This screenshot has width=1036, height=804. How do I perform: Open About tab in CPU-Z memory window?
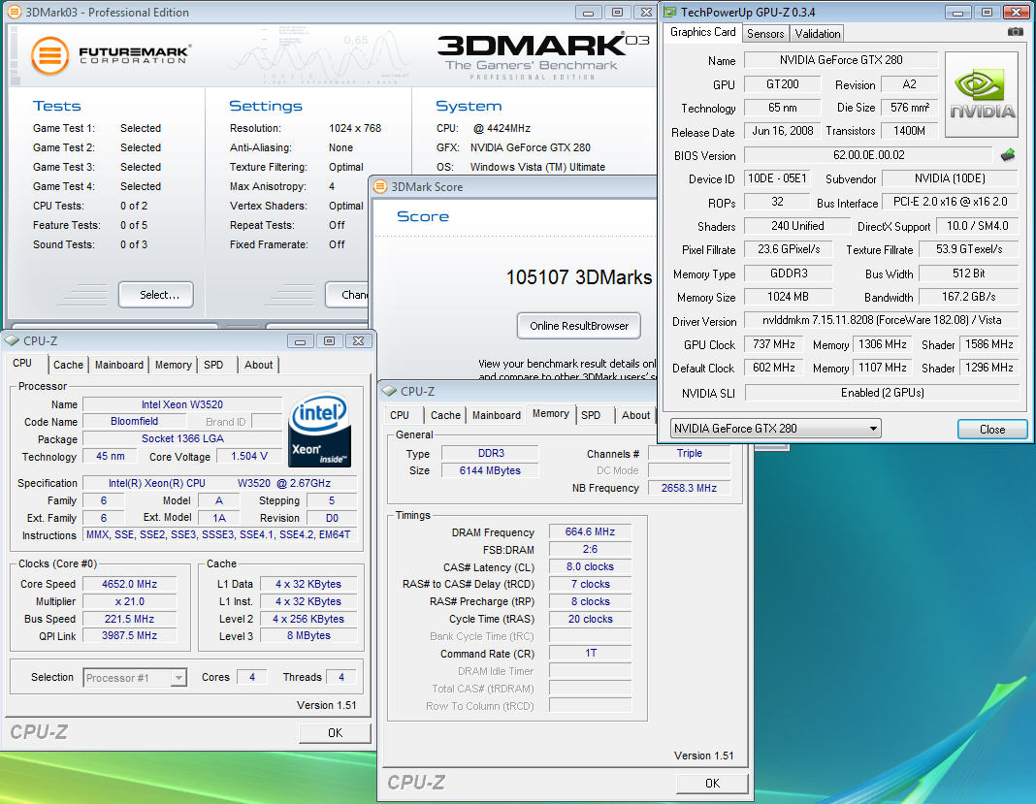(635, 415)
